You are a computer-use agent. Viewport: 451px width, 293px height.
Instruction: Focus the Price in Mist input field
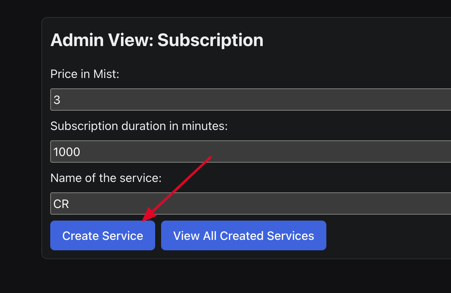[250, 100]
